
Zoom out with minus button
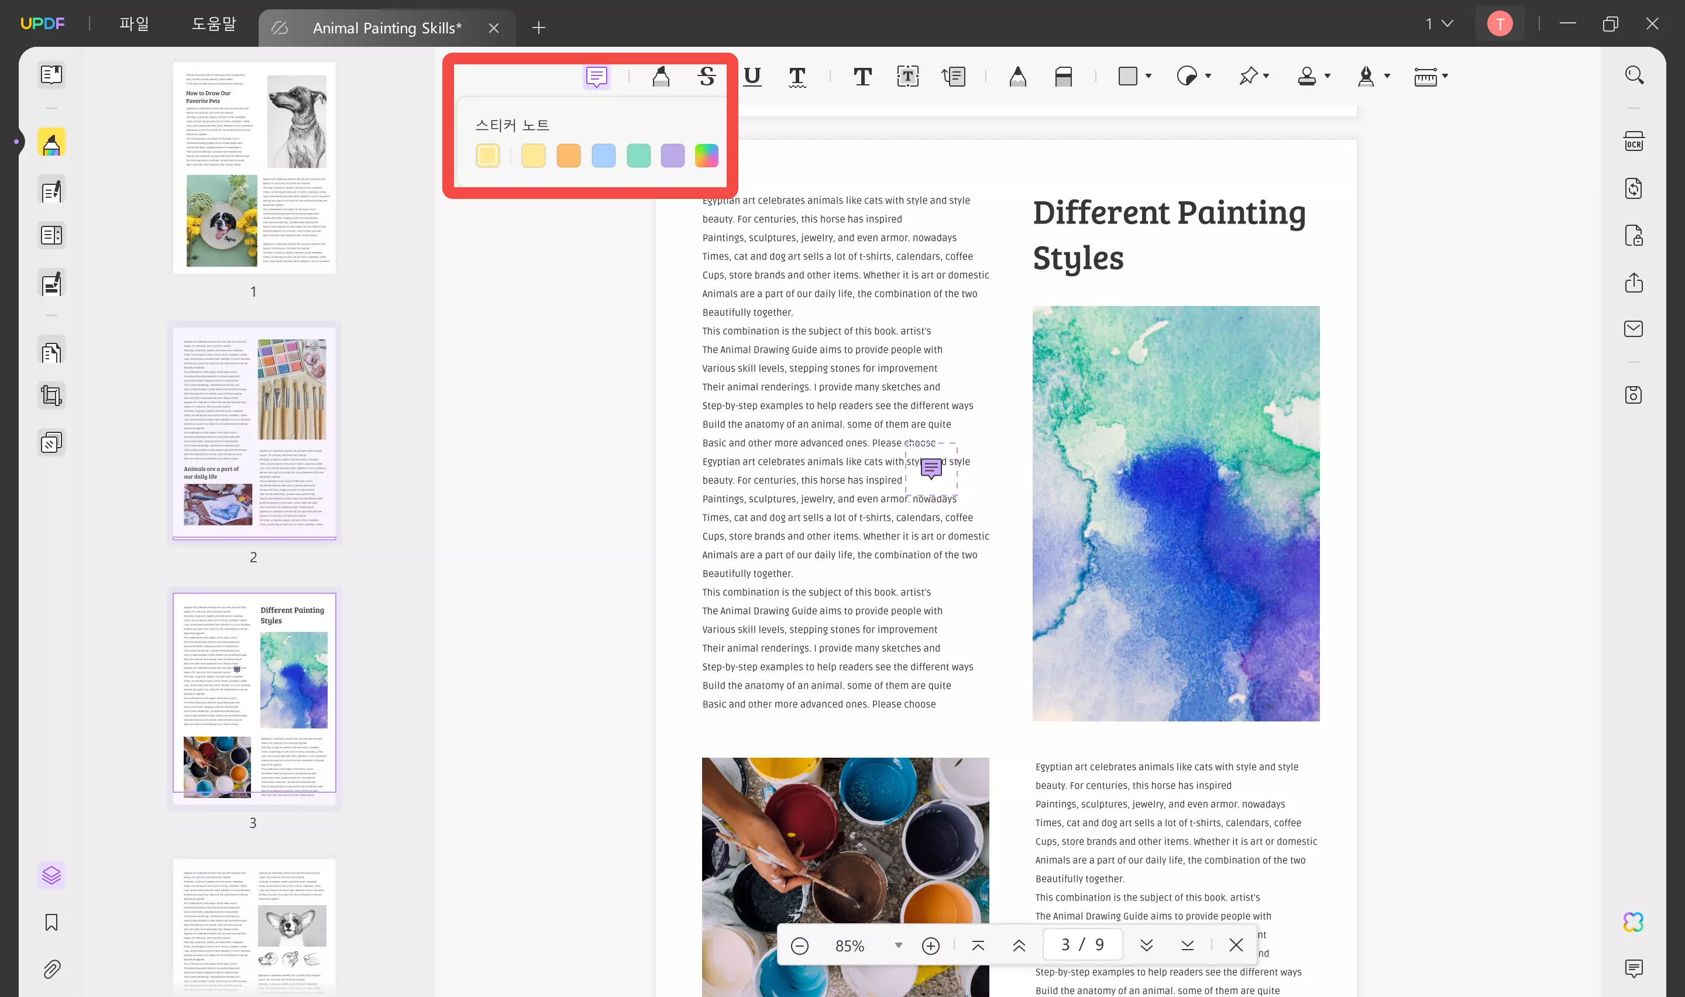(x=799, y=946)
